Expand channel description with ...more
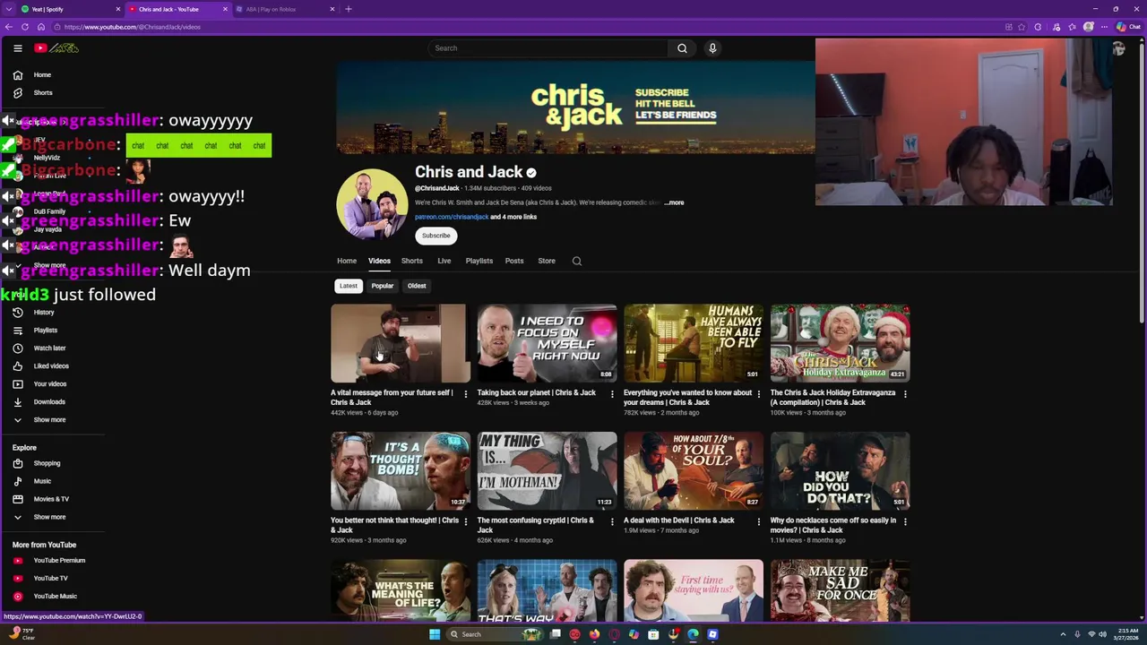1147x645 pixels. 674,202
